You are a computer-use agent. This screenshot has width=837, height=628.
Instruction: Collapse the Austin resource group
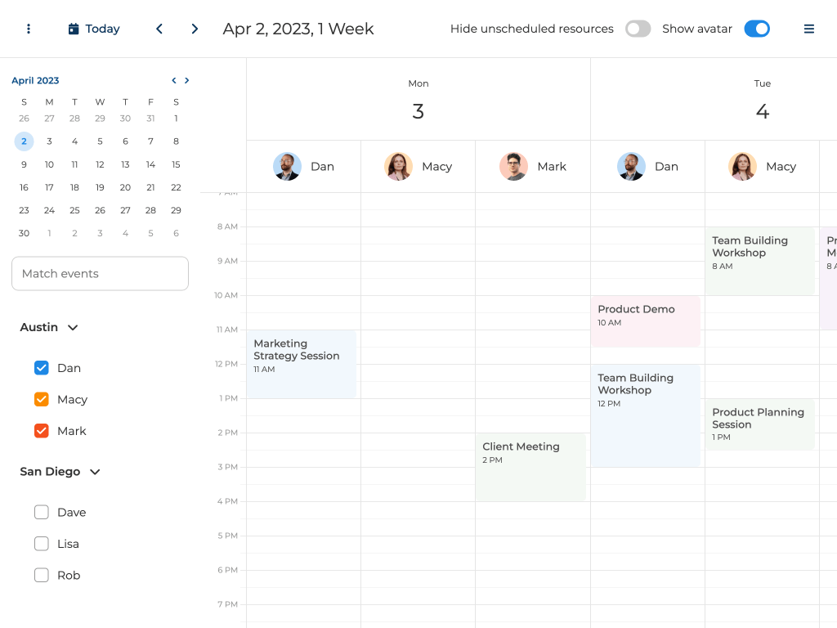73,327
